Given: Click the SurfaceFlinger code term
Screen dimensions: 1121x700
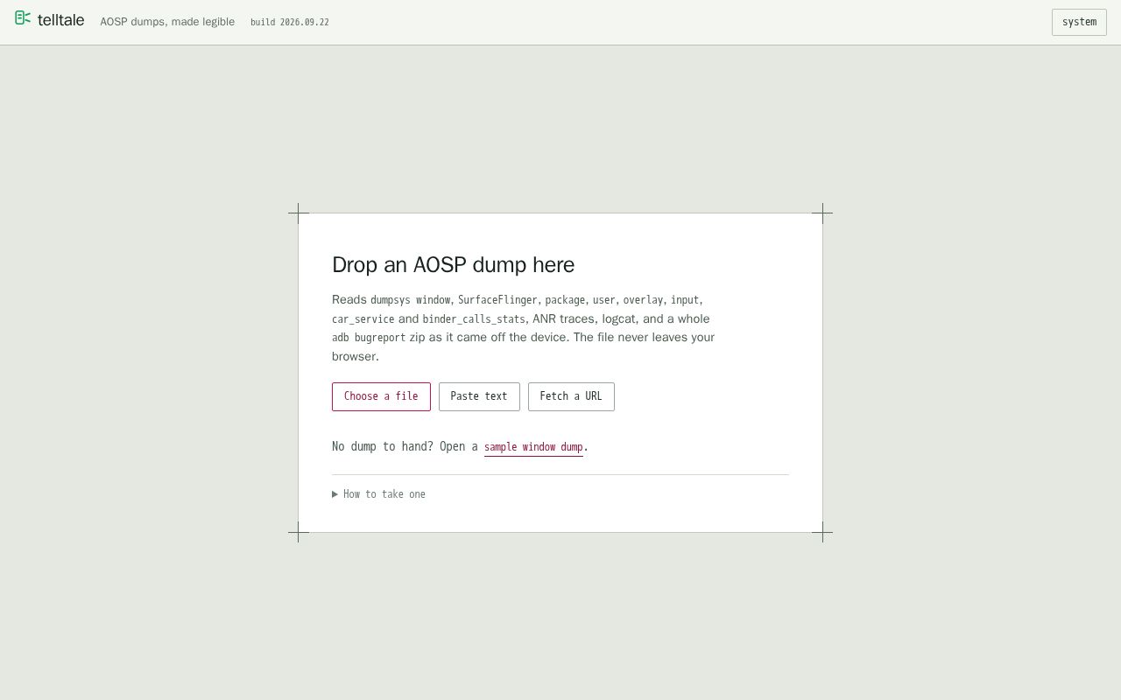Looking at the screenshot, I should [497, 300].
